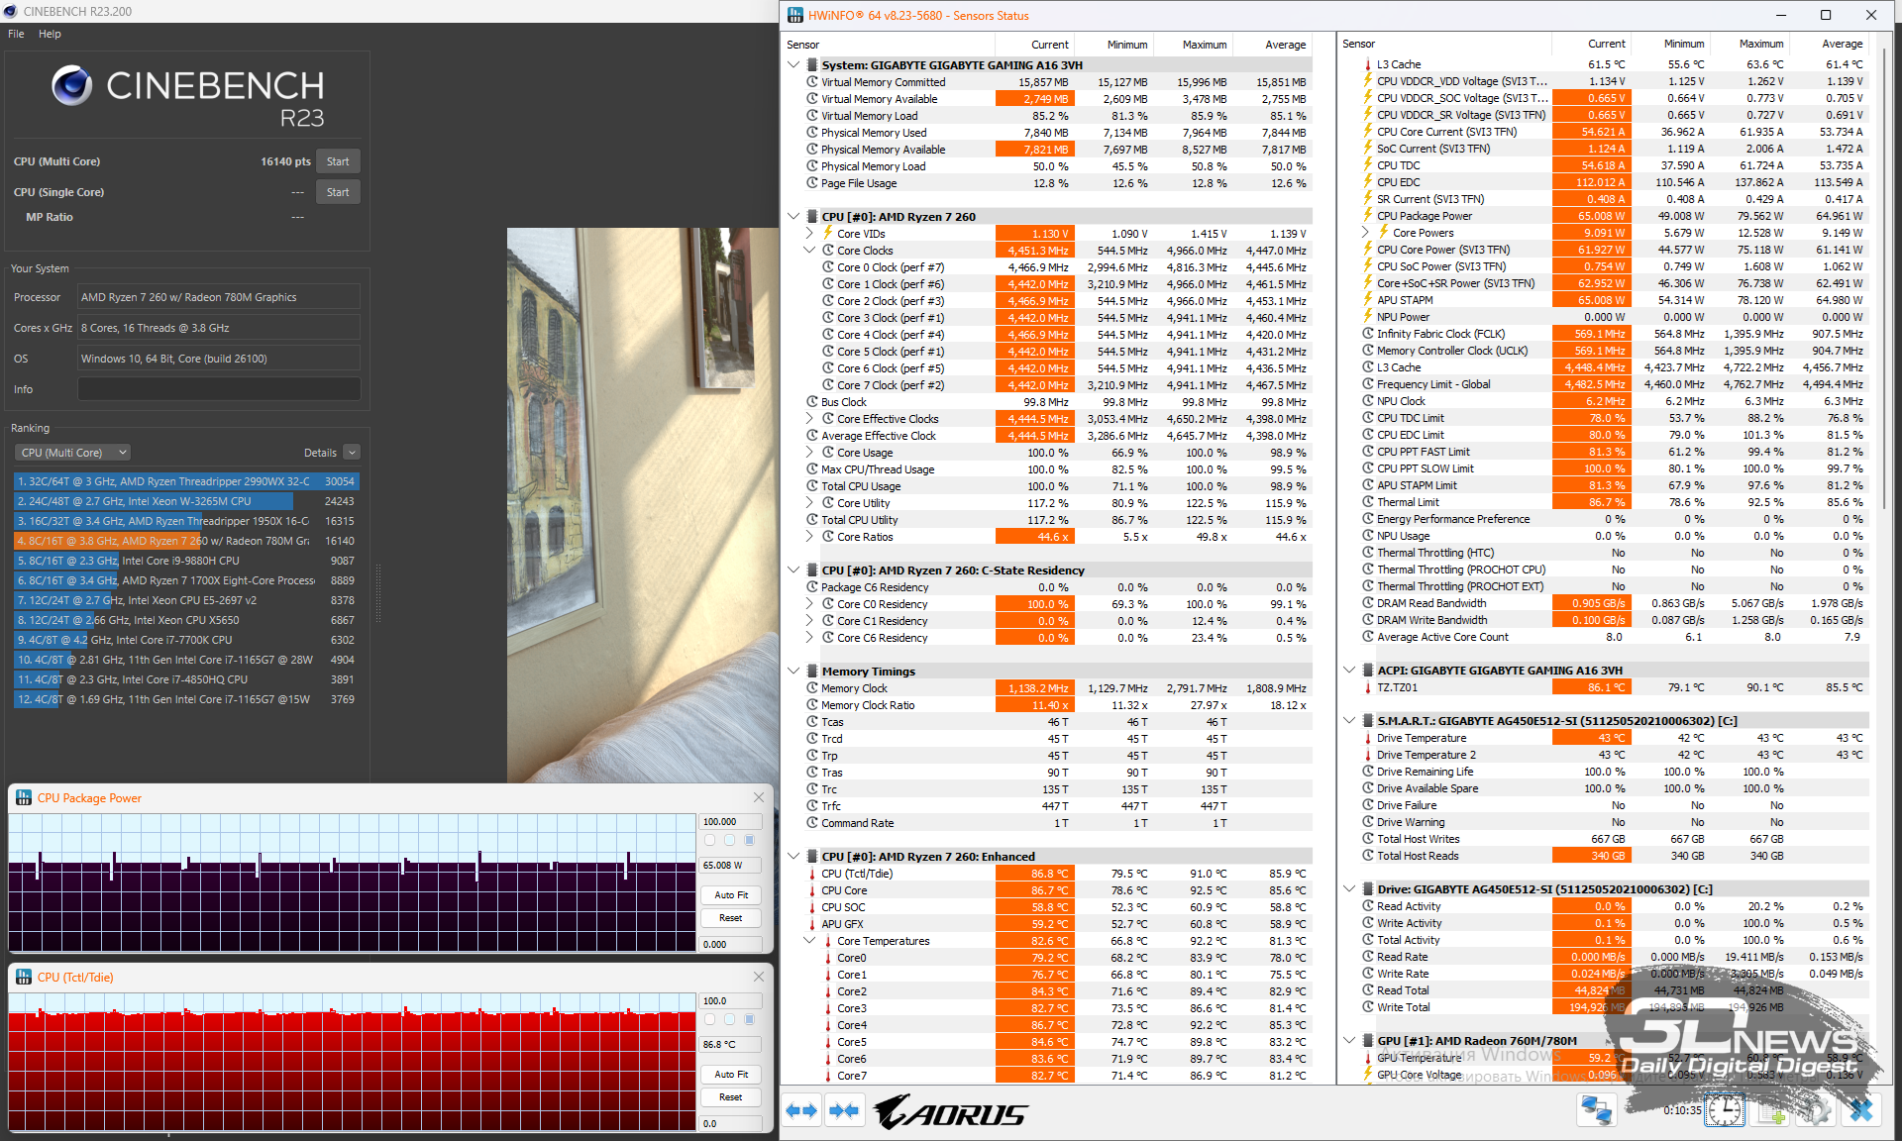
Task: Click the add-logging sheet icon with green plus
Action: pos(1771,1110)
